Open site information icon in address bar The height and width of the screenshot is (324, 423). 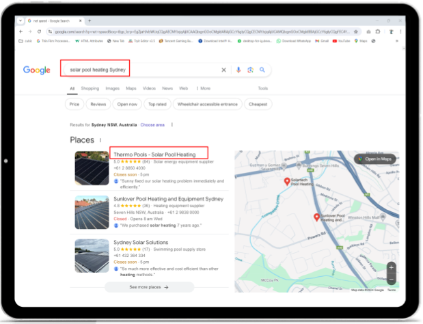pyautogui.click(x=50, y=32)
